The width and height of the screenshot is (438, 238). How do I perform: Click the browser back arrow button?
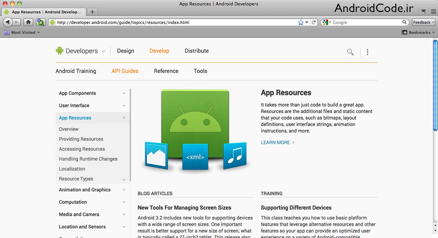pos(8,22)
